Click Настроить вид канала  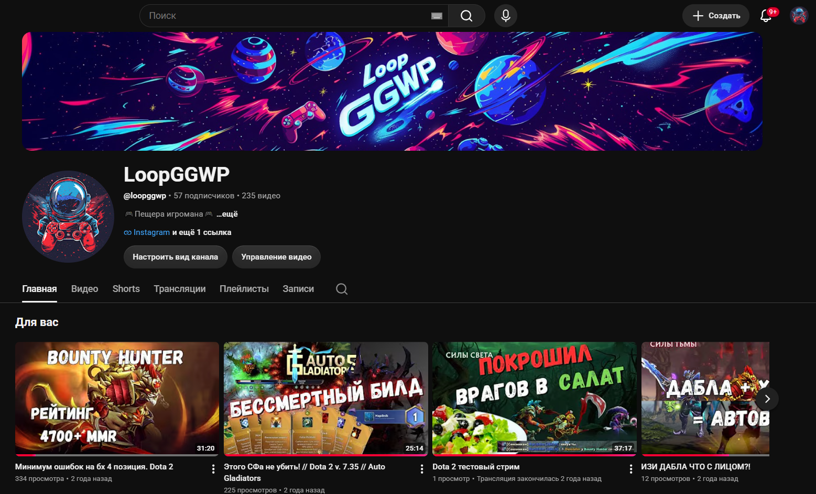pyautogui.click(x=176, y=257)
